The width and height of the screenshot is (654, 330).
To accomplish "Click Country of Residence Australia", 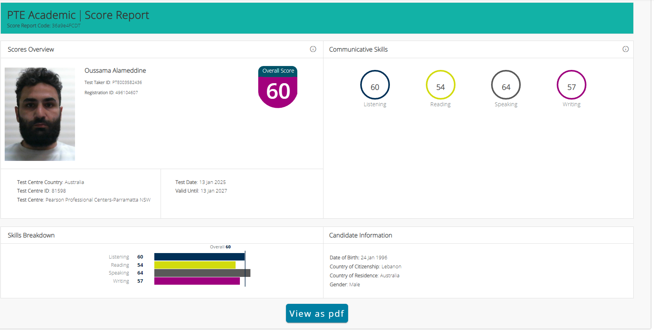I will click(365, 276).
